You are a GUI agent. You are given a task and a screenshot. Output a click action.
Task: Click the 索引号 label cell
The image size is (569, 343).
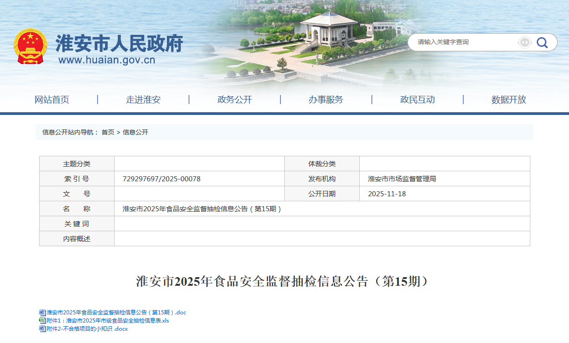77,179
